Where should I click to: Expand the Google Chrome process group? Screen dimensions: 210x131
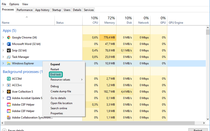3,37
